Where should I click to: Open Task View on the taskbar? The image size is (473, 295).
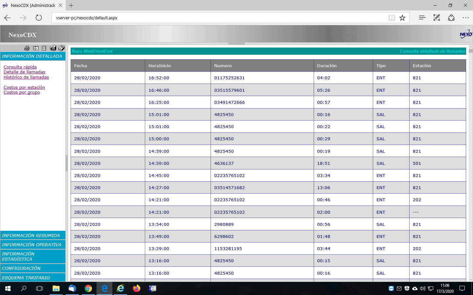39,288
